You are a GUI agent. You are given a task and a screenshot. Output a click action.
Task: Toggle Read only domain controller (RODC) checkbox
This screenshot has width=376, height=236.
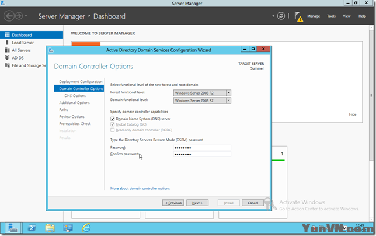tap(113, 130)
